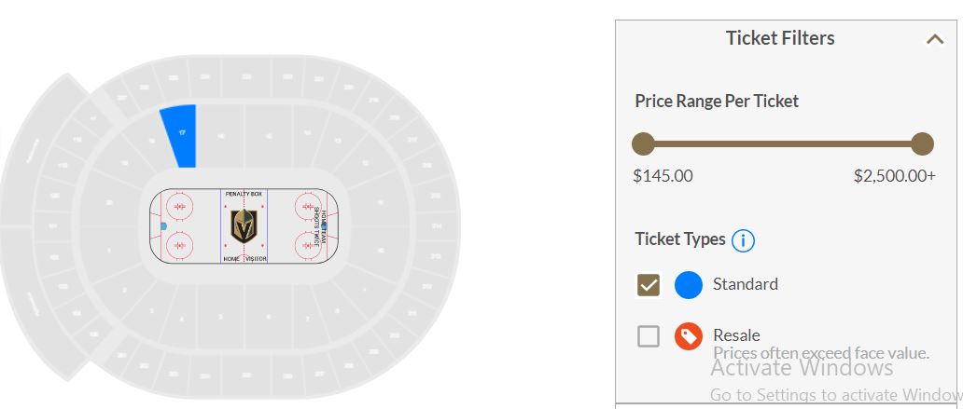The image size is (963, 409).
Task: Click the $145.00 minimum price value
Action: click(663, 176)
